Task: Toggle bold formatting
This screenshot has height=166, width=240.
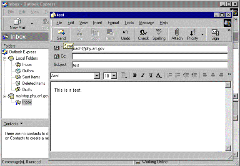Action: pyautogui.click(x=135, y=75)
